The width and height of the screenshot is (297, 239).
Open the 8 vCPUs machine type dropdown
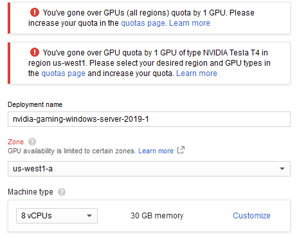click(57, 216)
